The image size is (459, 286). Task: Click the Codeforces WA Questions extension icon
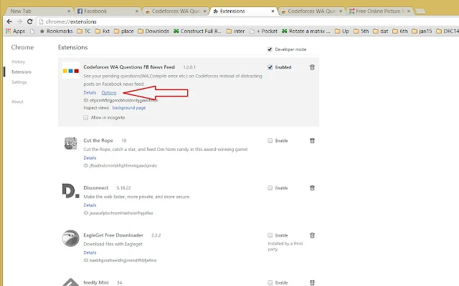pyautogui.click(x=70, y=71)
